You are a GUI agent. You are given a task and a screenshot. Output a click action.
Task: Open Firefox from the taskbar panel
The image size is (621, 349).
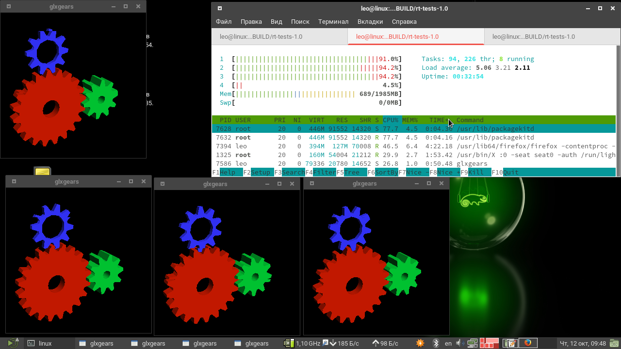pyautogui.click(x=527, y=343)
